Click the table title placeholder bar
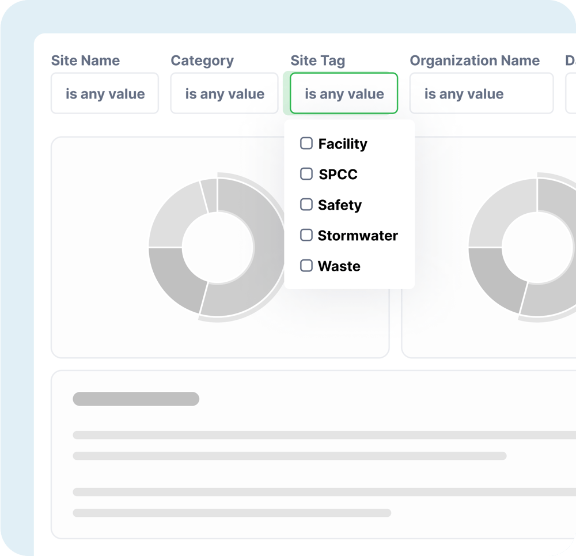 coord(135,399)
